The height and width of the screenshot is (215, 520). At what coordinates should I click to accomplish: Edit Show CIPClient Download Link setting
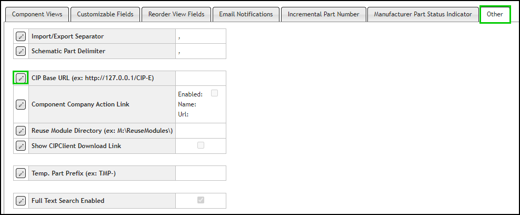21,145
